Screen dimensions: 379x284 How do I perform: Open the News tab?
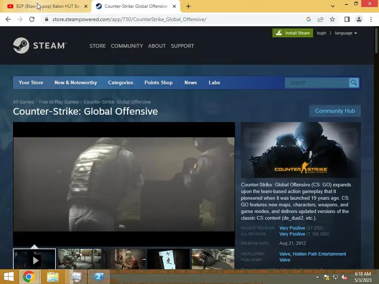pos(191,82)
